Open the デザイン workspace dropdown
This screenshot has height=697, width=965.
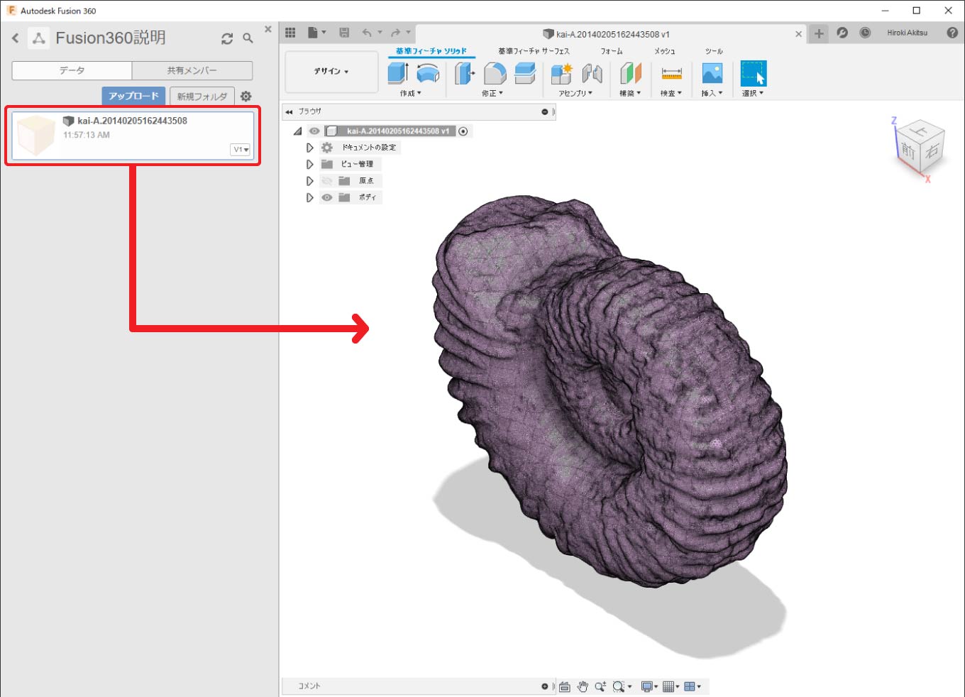[331, 72]
